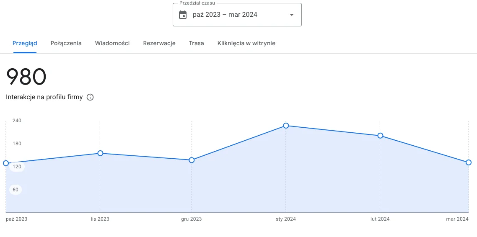
Task: Click the gru 2023 x-axis month label
Action: point(191,219)
